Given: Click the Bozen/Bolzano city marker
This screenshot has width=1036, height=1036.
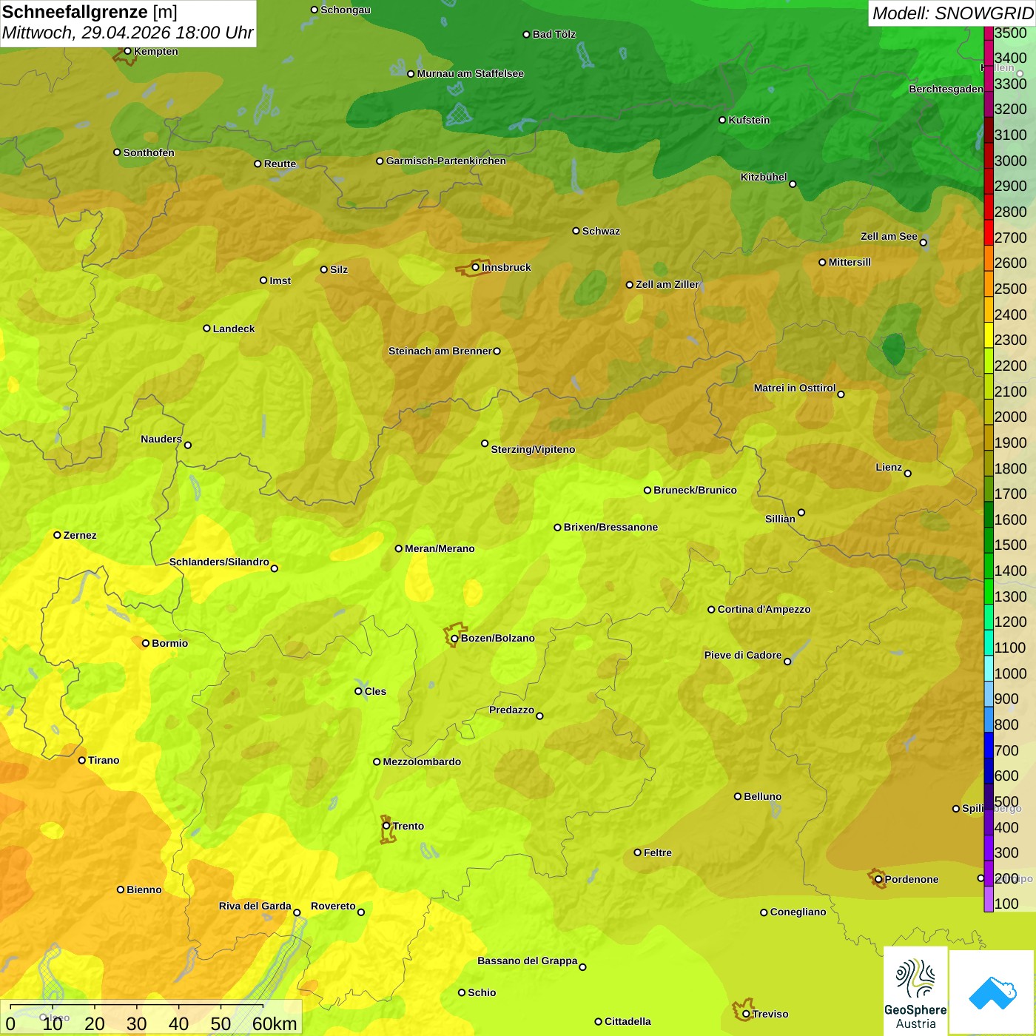Looking at the screenshot, I should 455,638.
